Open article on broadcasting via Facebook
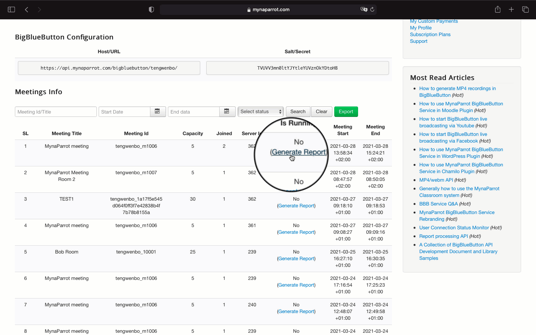 point(453,138)
